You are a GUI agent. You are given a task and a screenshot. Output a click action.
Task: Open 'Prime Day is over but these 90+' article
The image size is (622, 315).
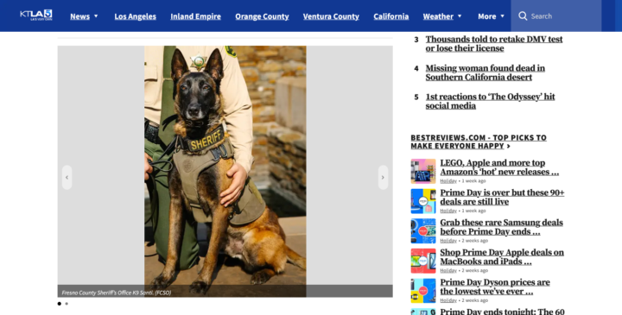tap(502, 197)
